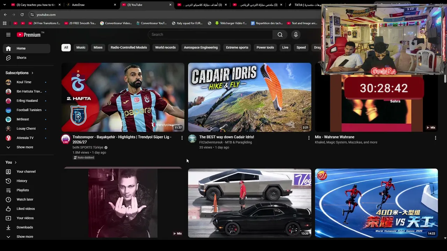
Task: Select the Radio-Controlled Models chip
Action: (x=129, y=47)
